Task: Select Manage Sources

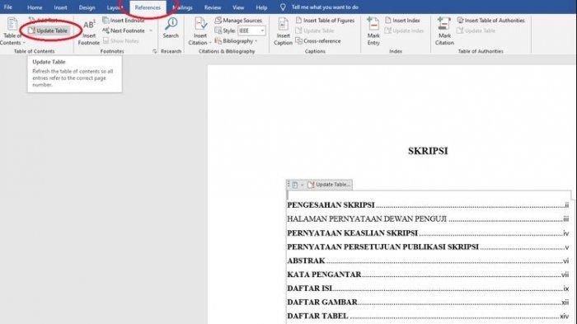Action: pyautogui.click(x=238, y=21)
